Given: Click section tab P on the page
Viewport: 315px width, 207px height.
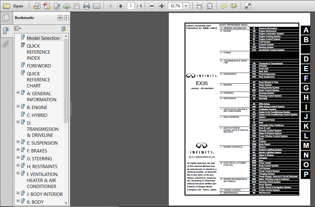Looking at the screenshot, I should (306, 174).
